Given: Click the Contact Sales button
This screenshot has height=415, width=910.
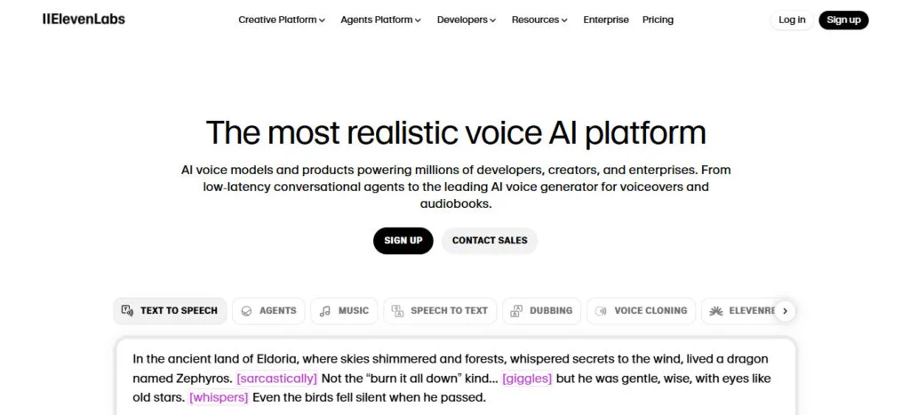Looking at the screenshot, I should 490,241.
